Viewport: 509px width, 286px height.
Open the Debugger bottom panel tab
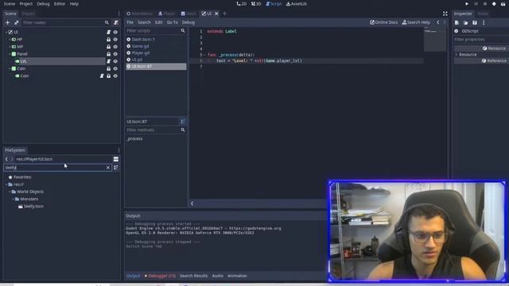(x=160, y=276)
